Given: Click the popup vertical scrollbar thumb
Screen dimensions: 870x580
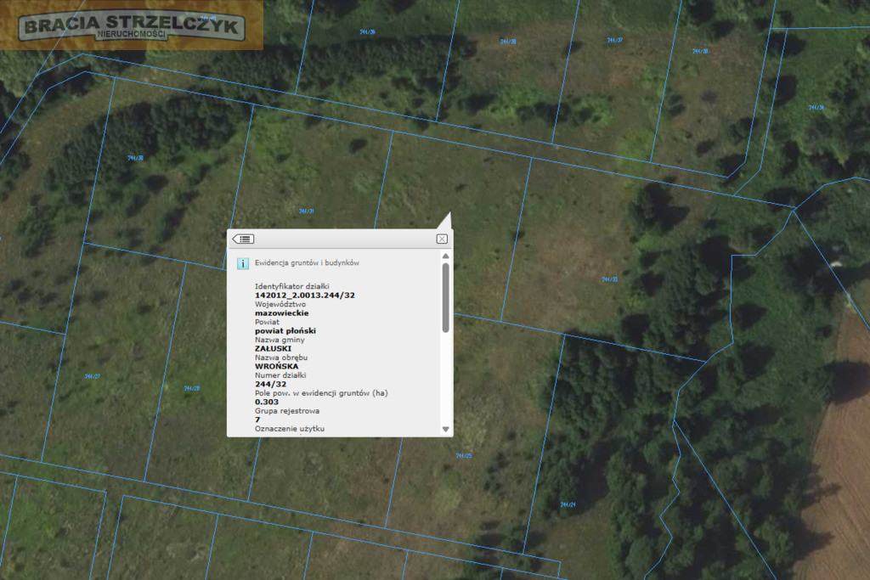Looking at the screenshot, I should coord(445,298).
